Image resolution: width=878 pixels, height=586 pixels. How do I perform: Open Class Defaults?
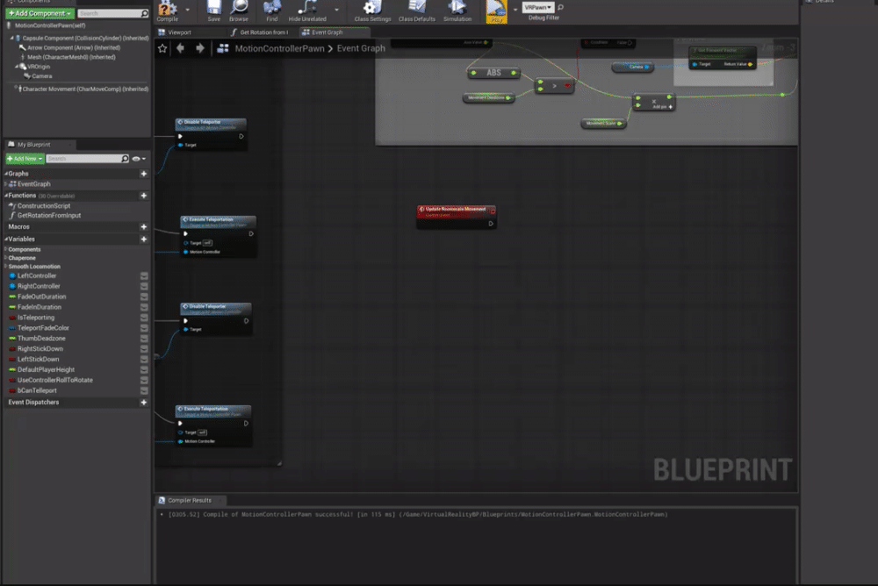pyautogui.click(x=416, y=10)
